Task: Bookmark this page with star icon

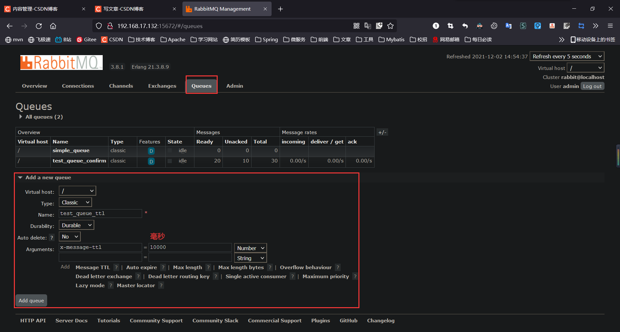Action: 390,26
